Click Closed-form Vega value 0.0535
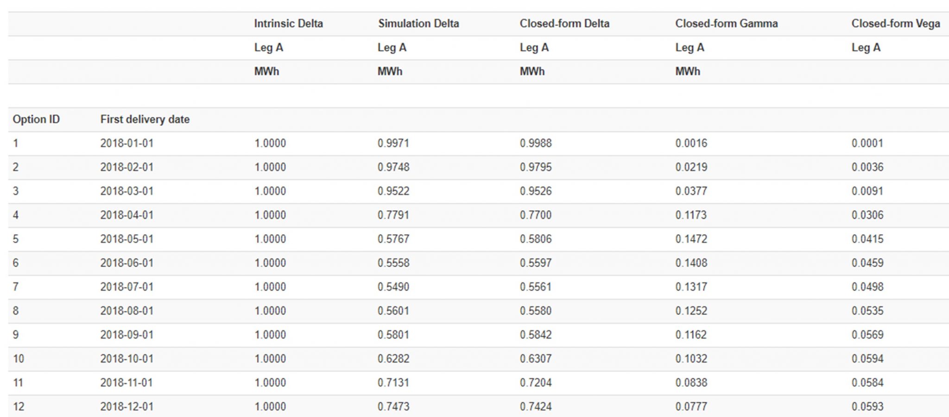 [867, 311]
